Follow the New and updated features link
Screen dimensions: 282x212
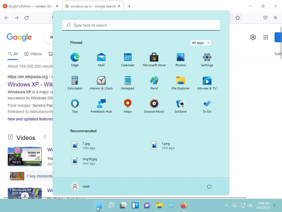(30, 119)
